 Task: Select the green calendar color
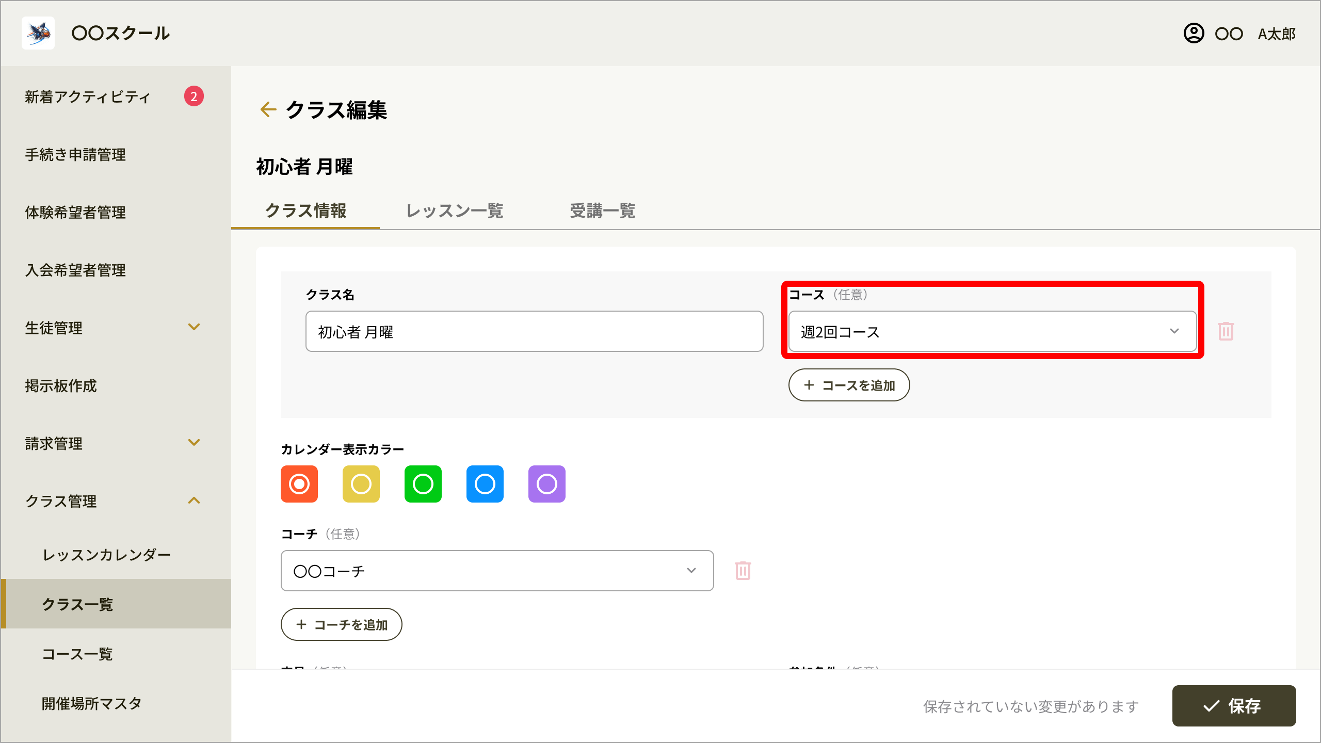[423, 484]
